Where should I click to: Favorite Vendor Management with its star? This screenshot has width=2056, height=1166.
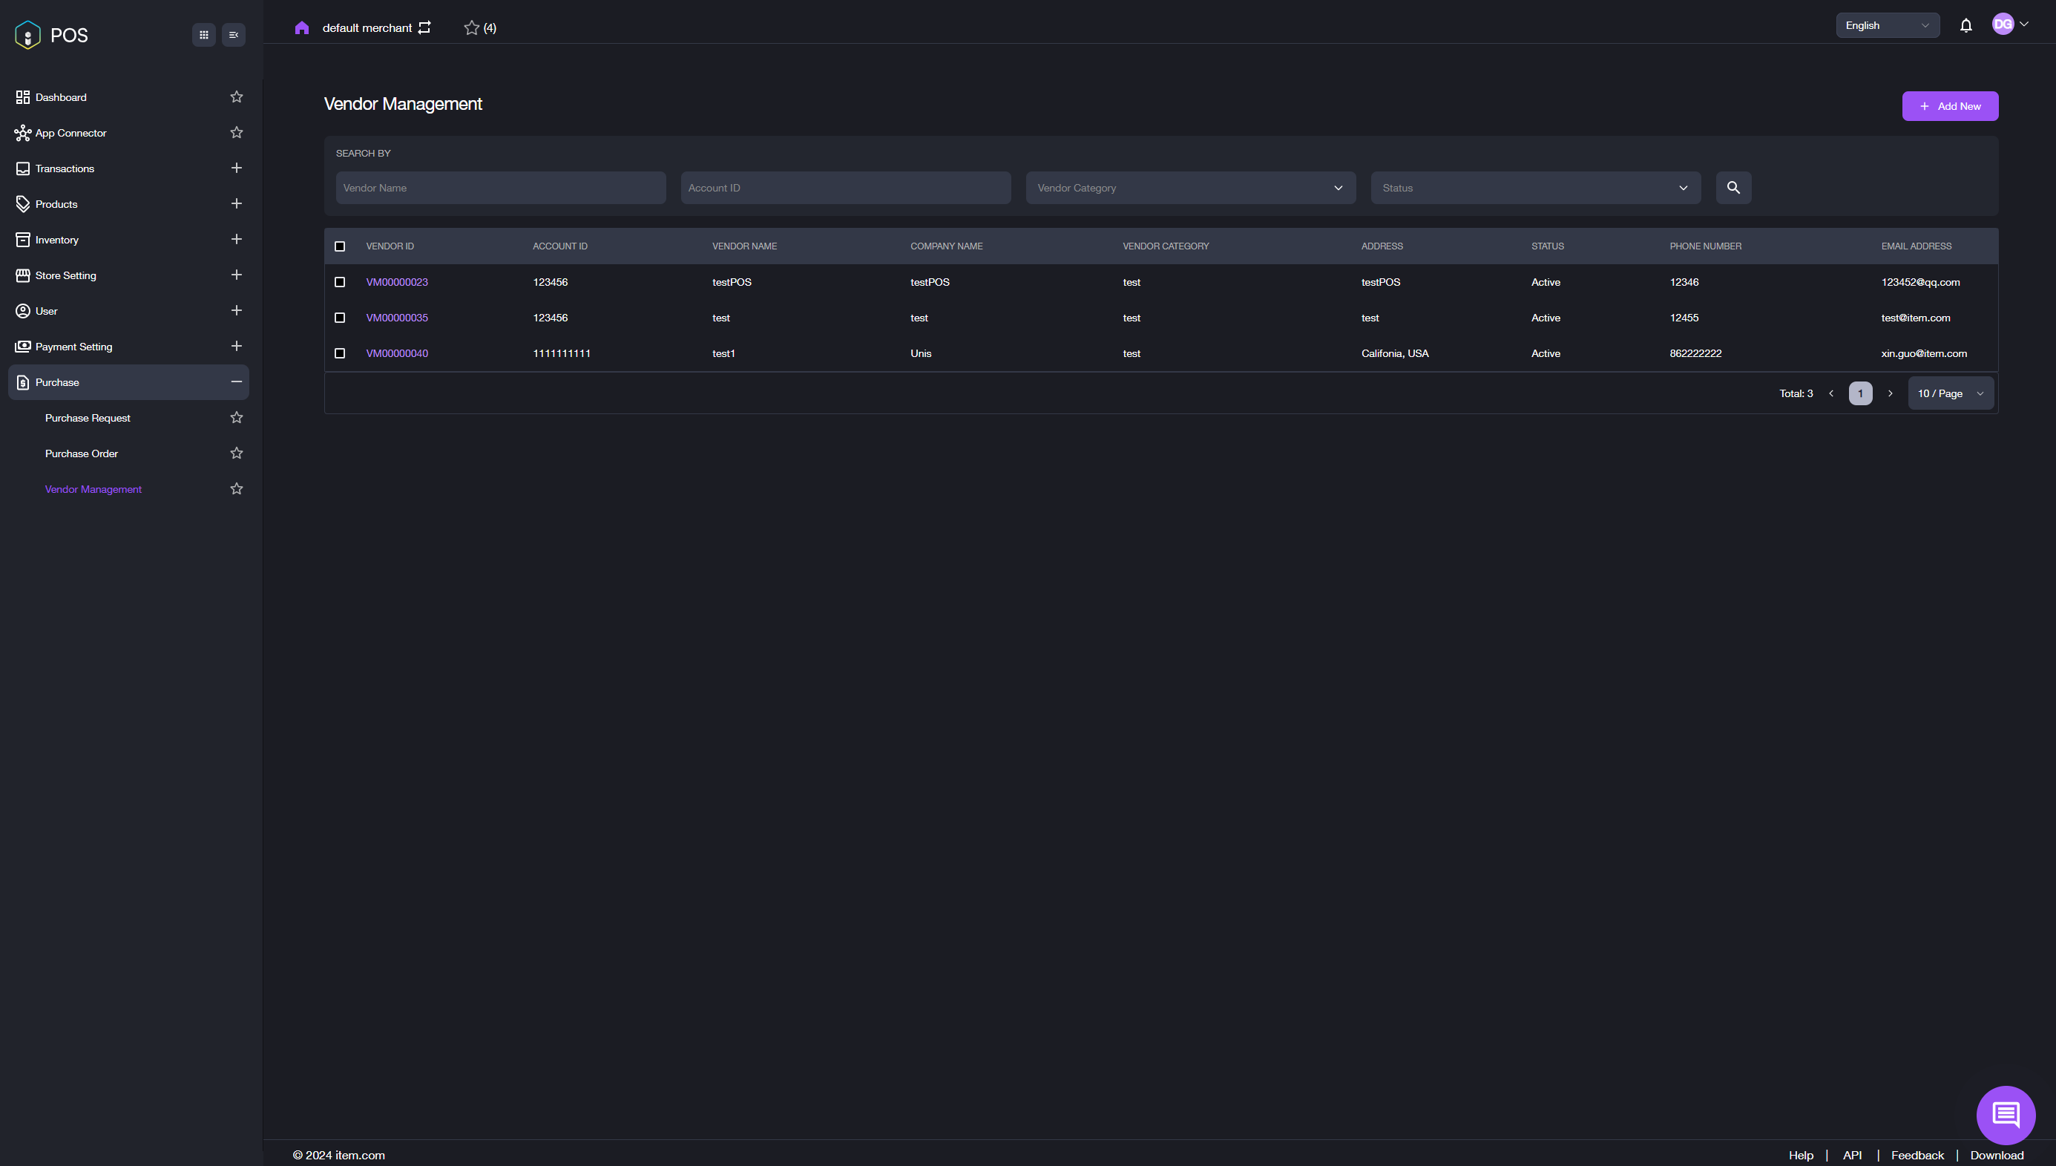click(x=236, y=488)
